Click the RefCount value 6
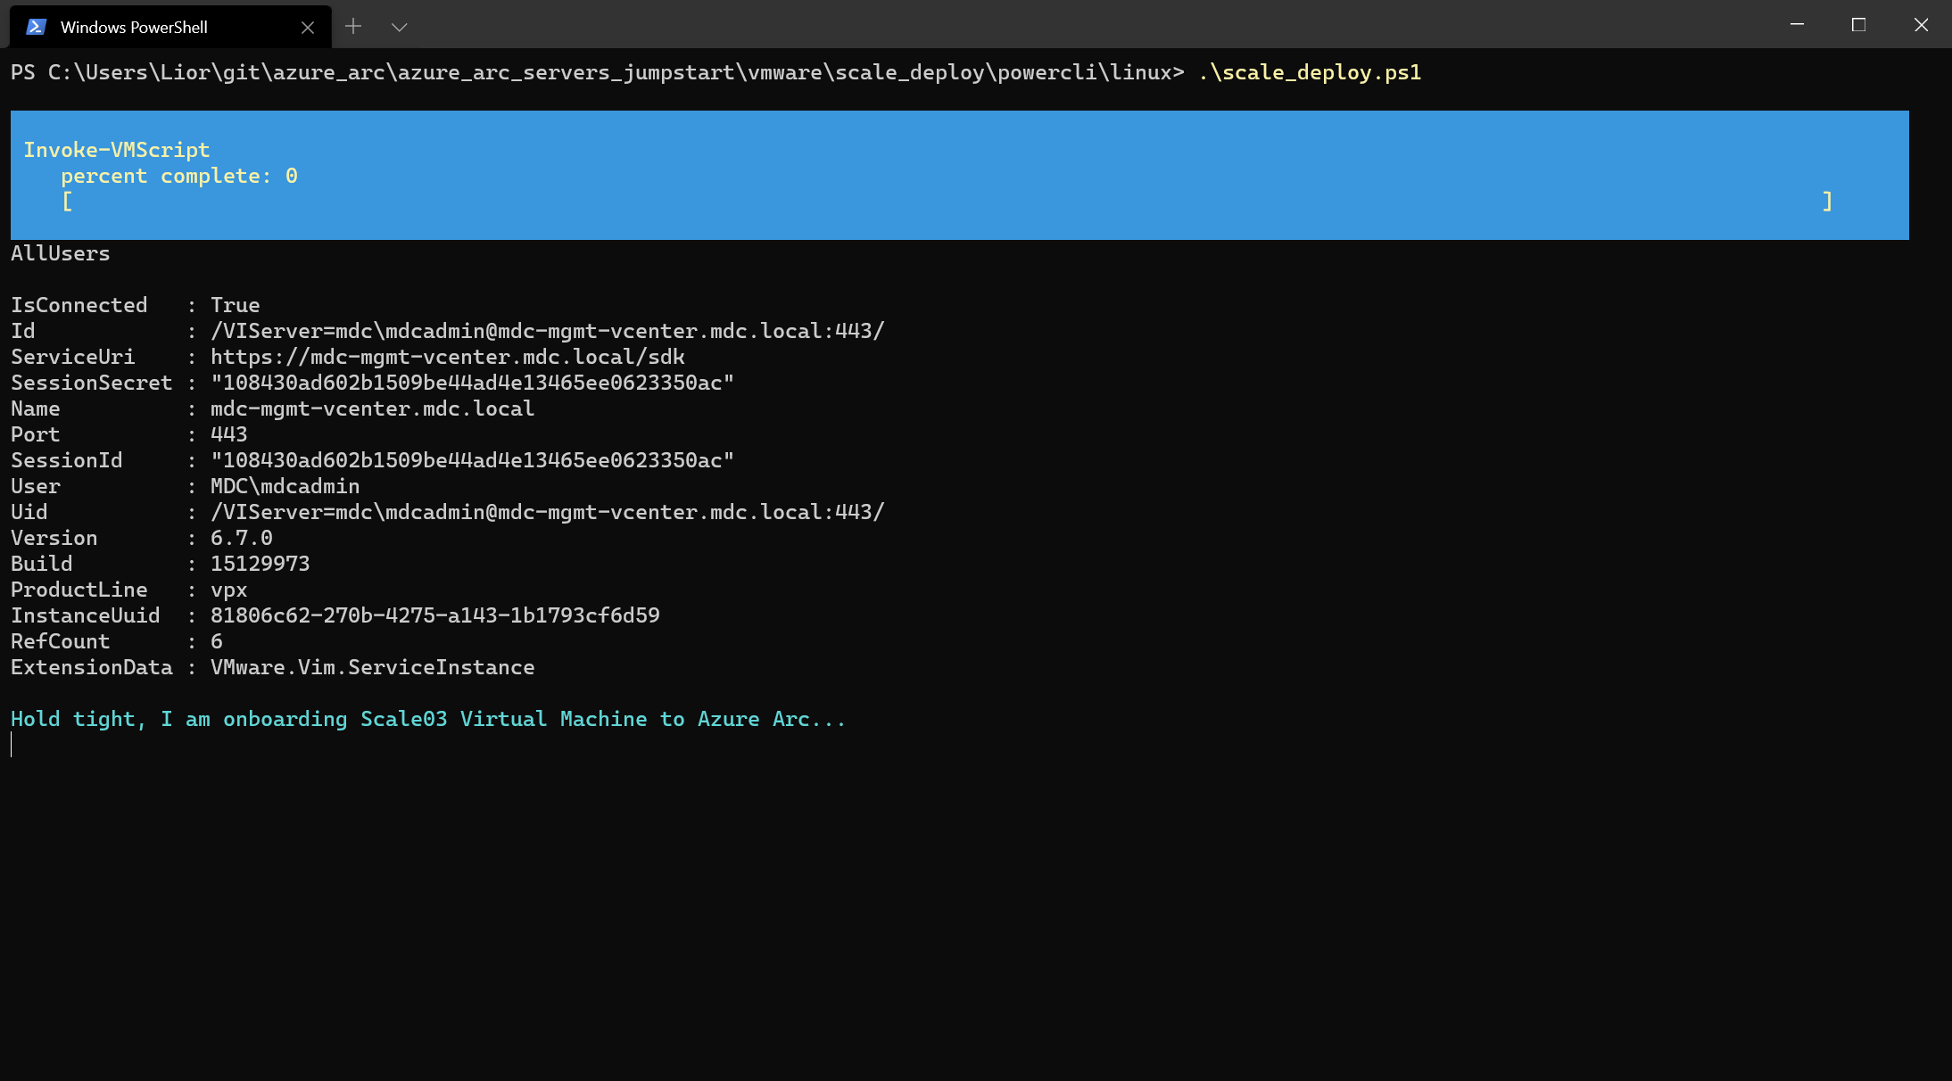 (x=217, y=641)
